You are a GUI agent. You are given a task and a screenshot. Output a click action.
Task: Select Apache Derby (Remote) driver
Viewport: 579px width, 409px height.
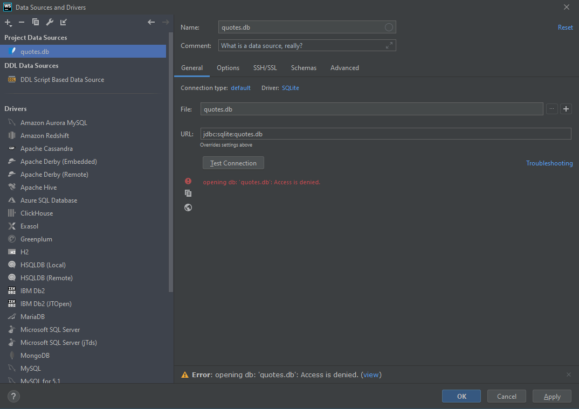[x=83, y=174]
